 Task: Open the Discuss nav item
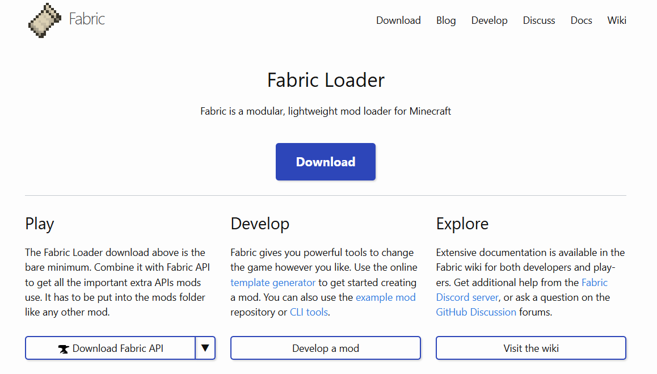tap(538, 20)
